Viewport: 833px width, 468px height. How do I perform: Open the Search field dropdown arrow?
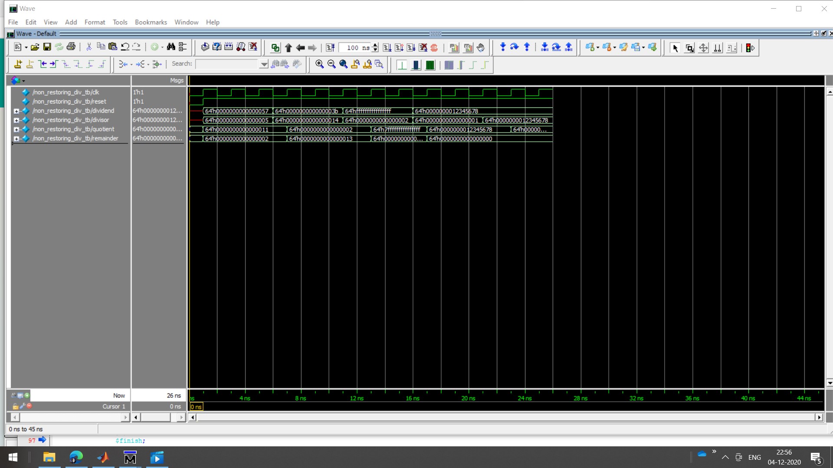[264, 64]
